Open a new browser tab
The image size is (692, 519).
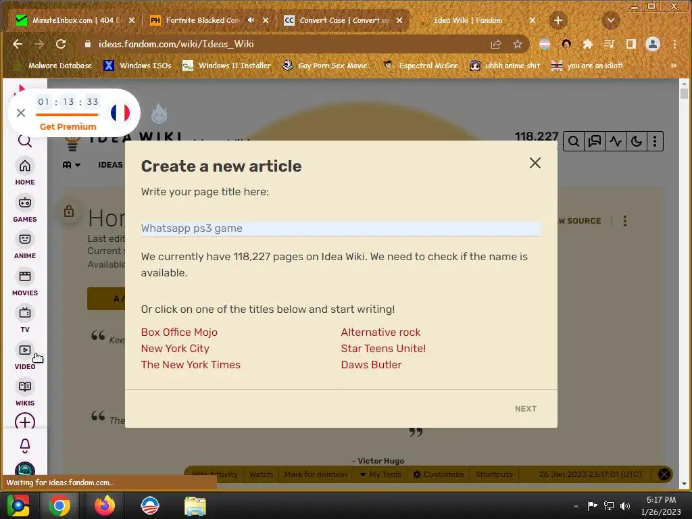[558, 20]
